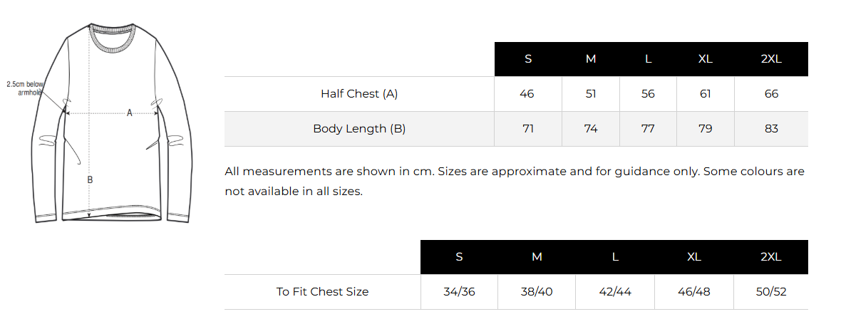This screenshot has height=324, width=841.
Task: Click the S header above Half Chest row
Action: [528, 59]
